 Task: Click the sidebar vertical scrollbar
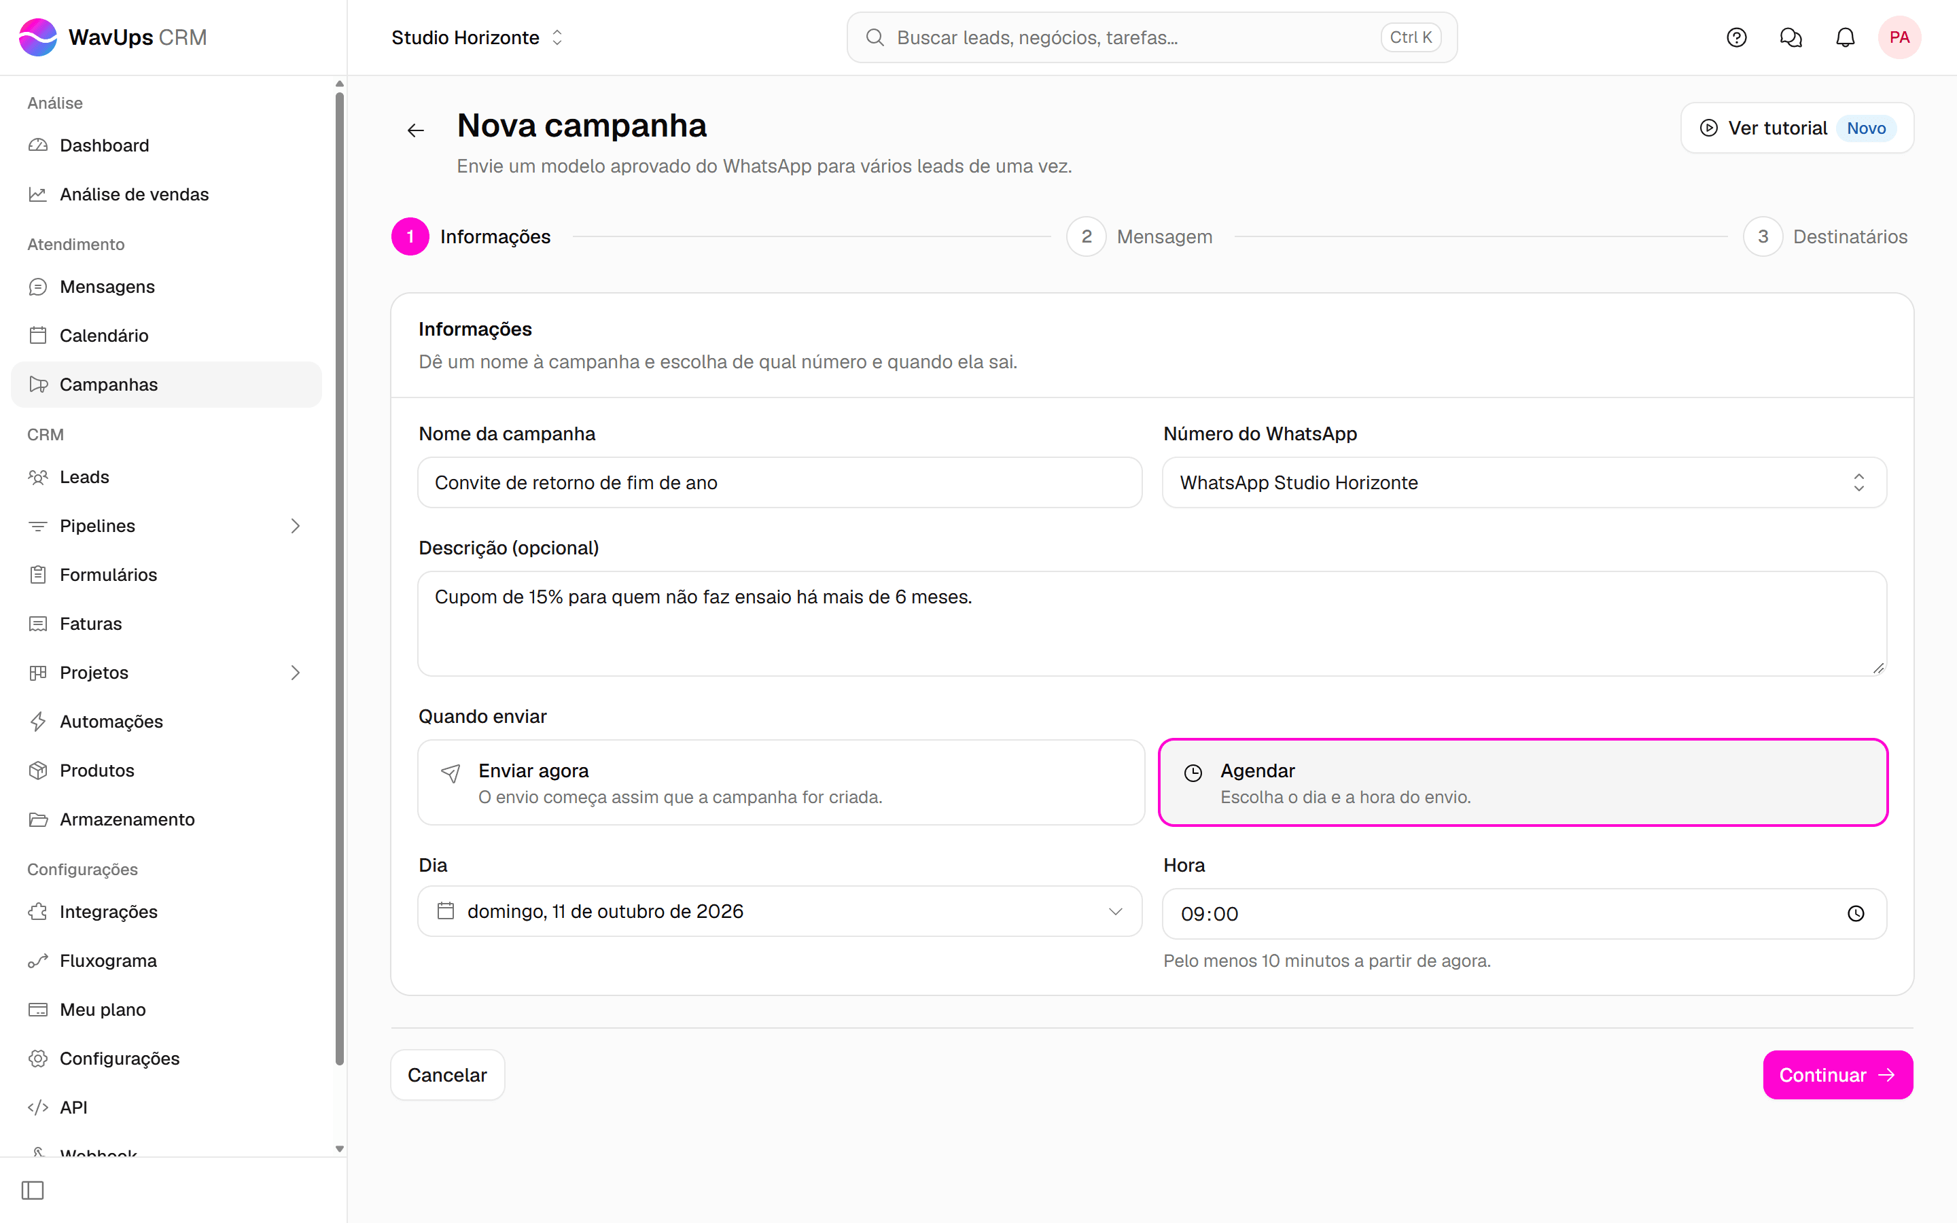tap(340, 578)
